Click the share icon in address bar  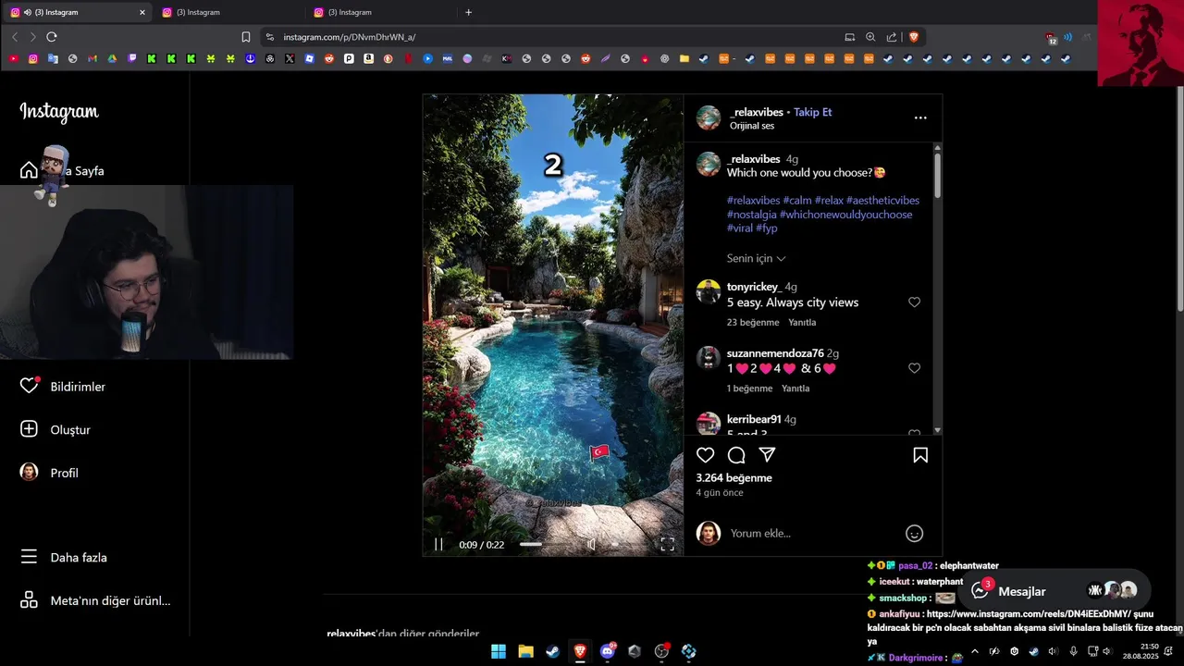892,37
